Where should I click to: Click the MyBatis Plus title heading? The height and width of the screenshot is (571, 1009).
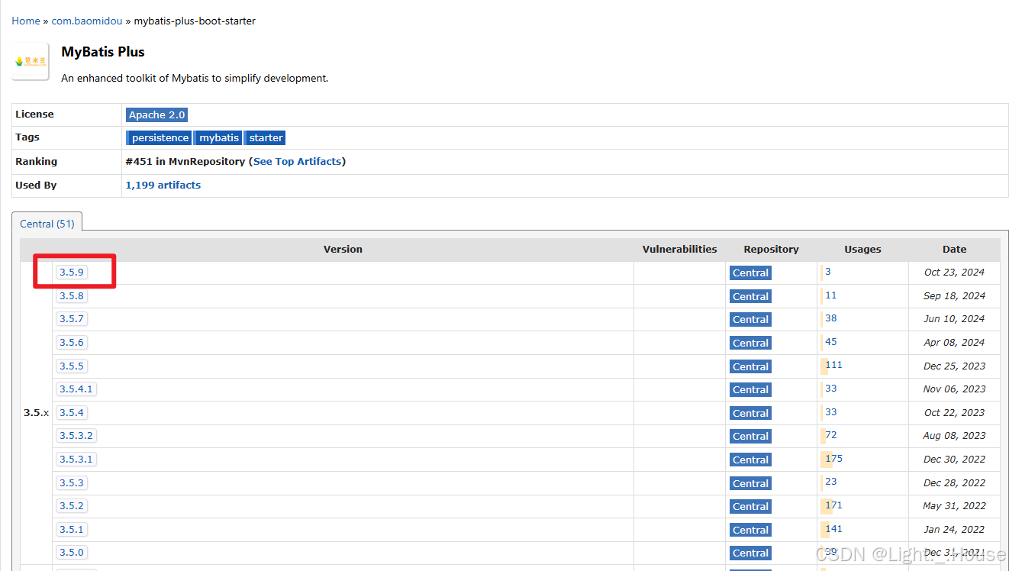[103, 52]
